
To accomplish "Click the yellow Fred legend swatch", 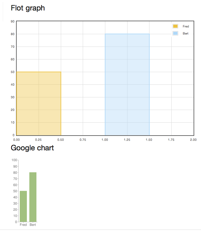I will tap(175, 26).
